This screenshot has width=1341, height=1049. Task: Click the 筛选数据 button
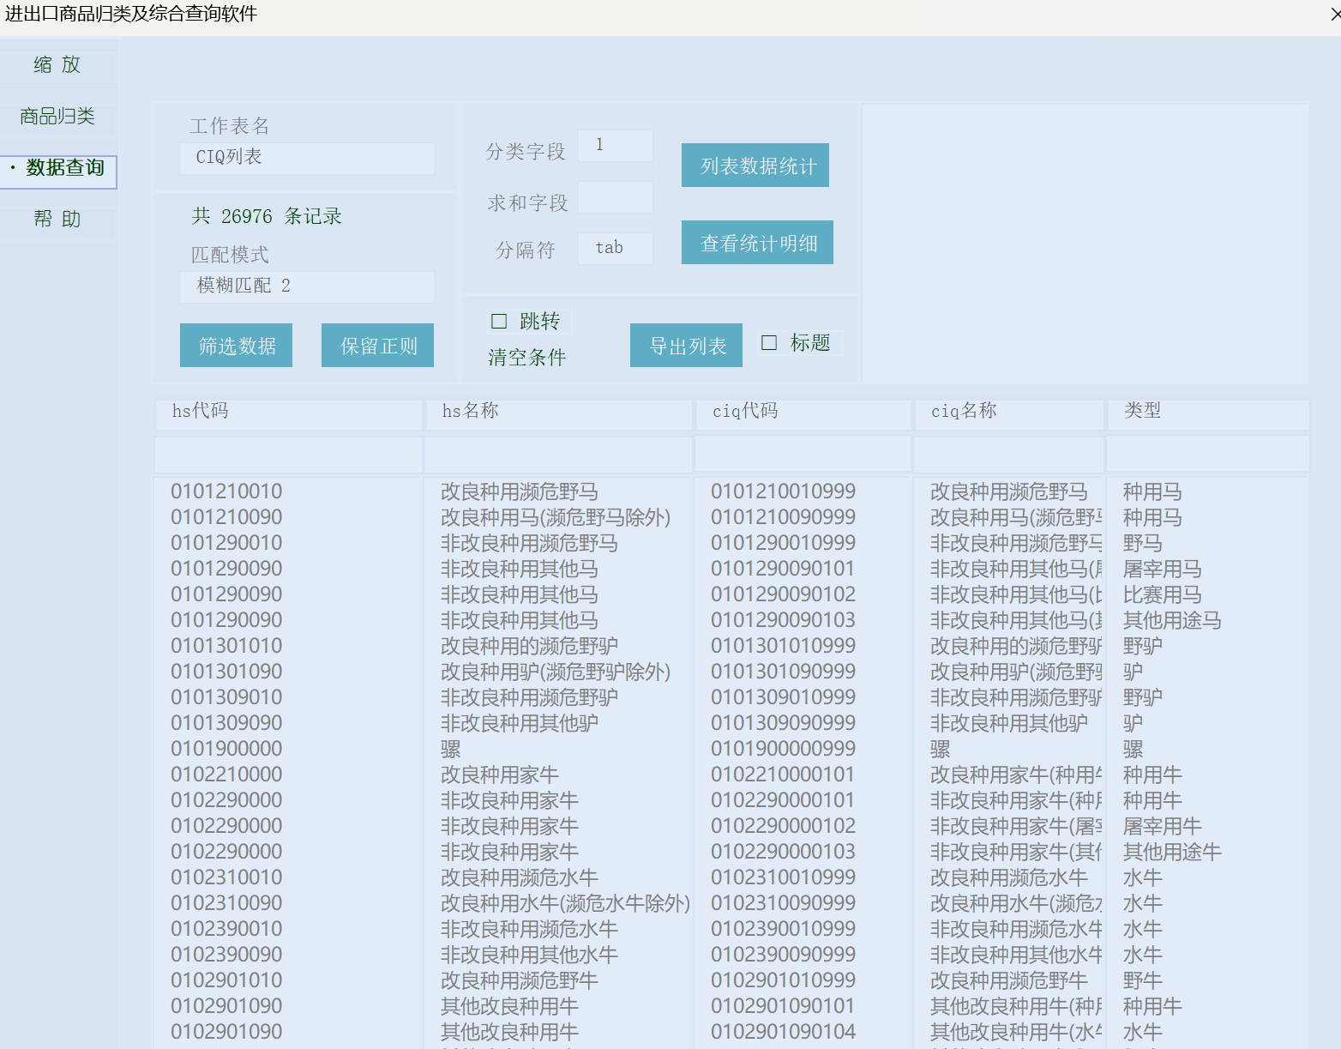(x=236, y=346)
